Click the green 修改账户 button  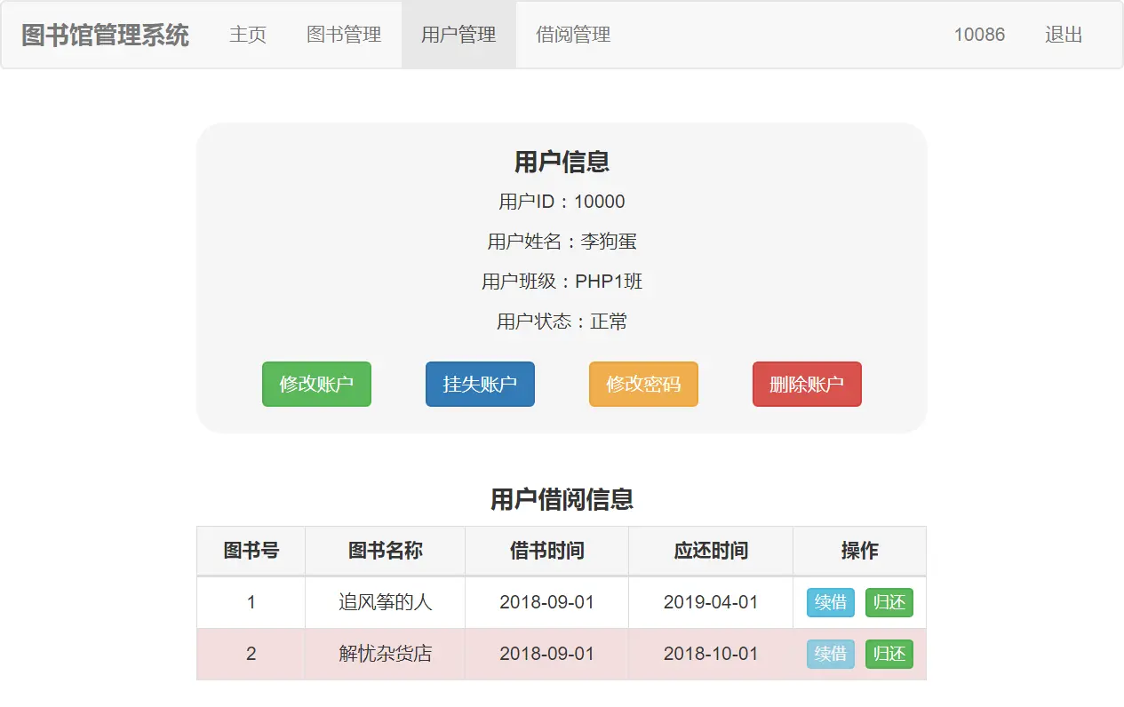[x=316, y=384]
